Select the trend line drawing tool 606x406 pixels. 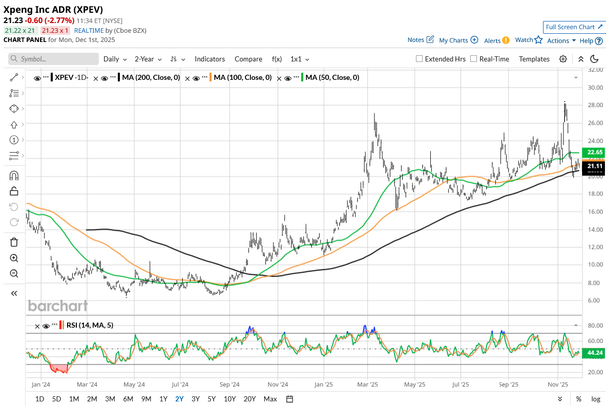pos(14,77)
